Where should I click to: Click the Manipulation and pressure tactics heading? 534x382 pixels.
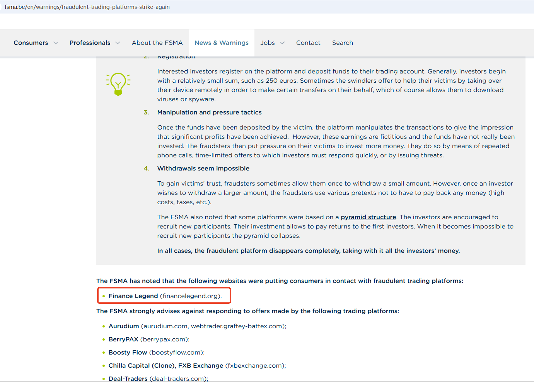coord(210,113)
